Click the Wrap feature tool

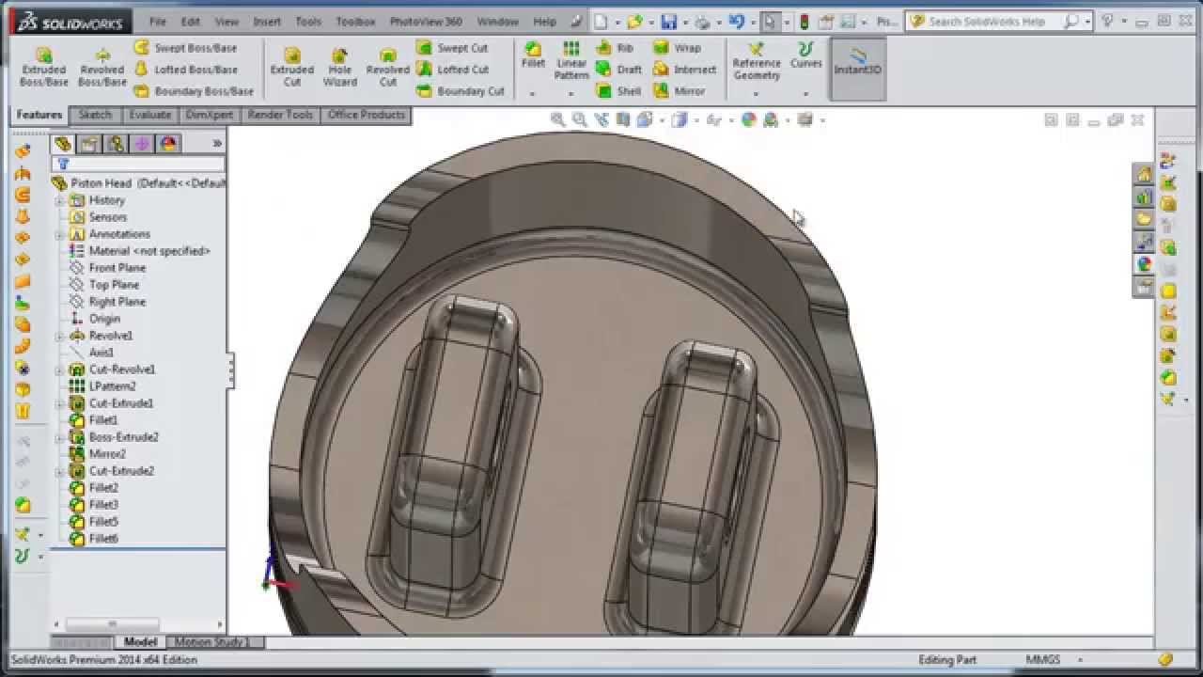(x=678, y=48)
